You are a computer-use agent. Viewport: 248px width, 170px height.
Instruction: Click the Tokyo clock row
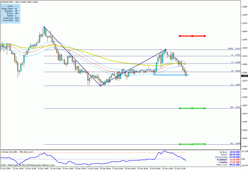[x=230, y=155]
